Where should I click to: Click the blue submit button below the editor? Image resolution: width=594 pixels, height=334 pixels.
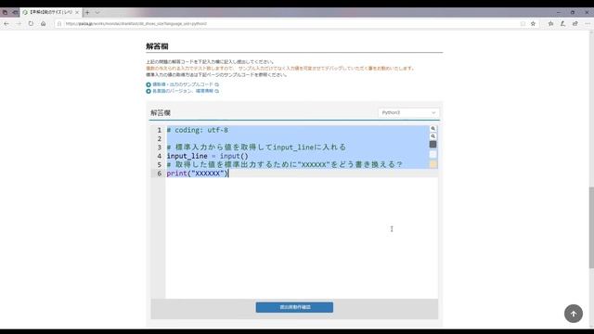pos(294,307)
